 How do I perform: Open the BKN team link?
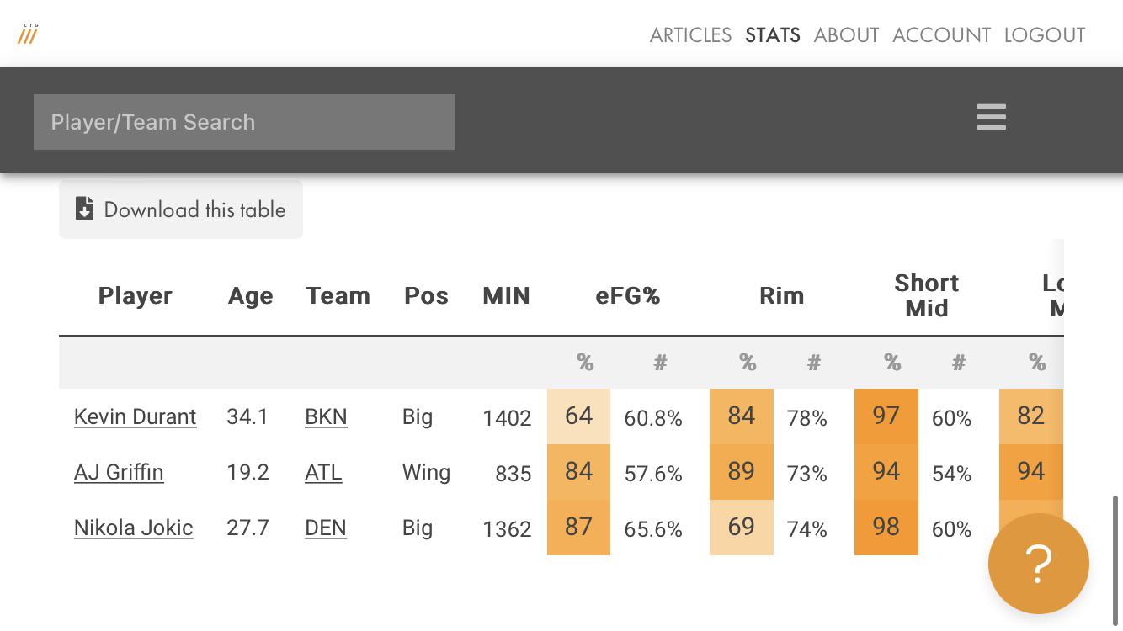tap(326, 416)
